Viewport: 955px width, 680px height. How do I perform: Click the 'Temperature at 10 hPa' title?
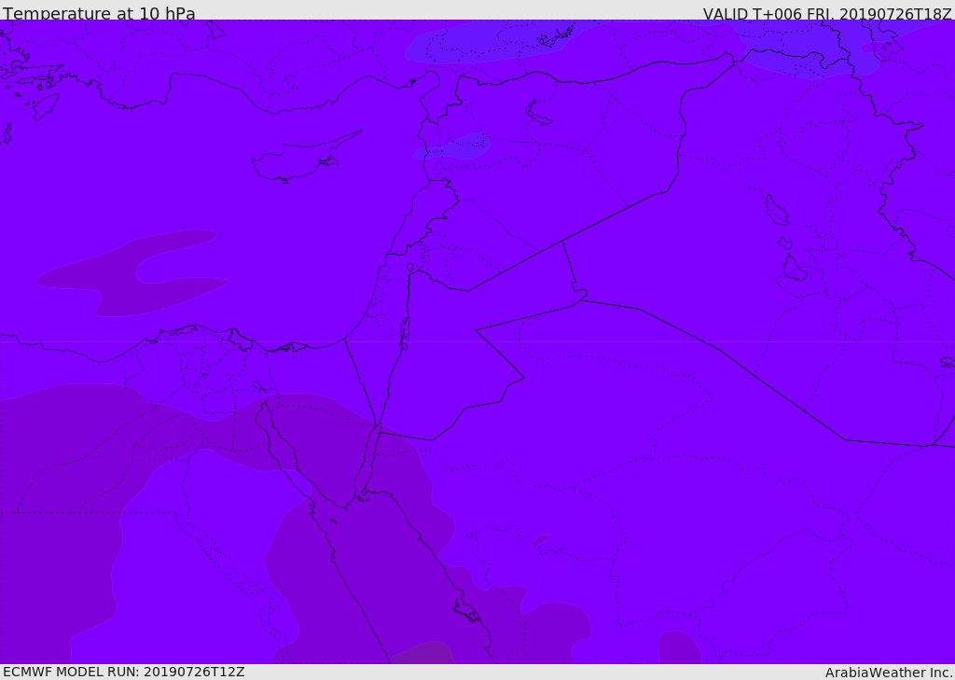pyautogui.click(x=99, y=13)
